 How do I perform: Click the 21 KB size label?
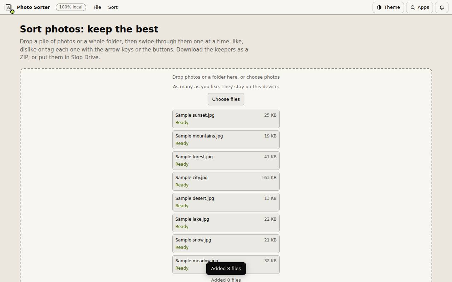tap(270, 240)
